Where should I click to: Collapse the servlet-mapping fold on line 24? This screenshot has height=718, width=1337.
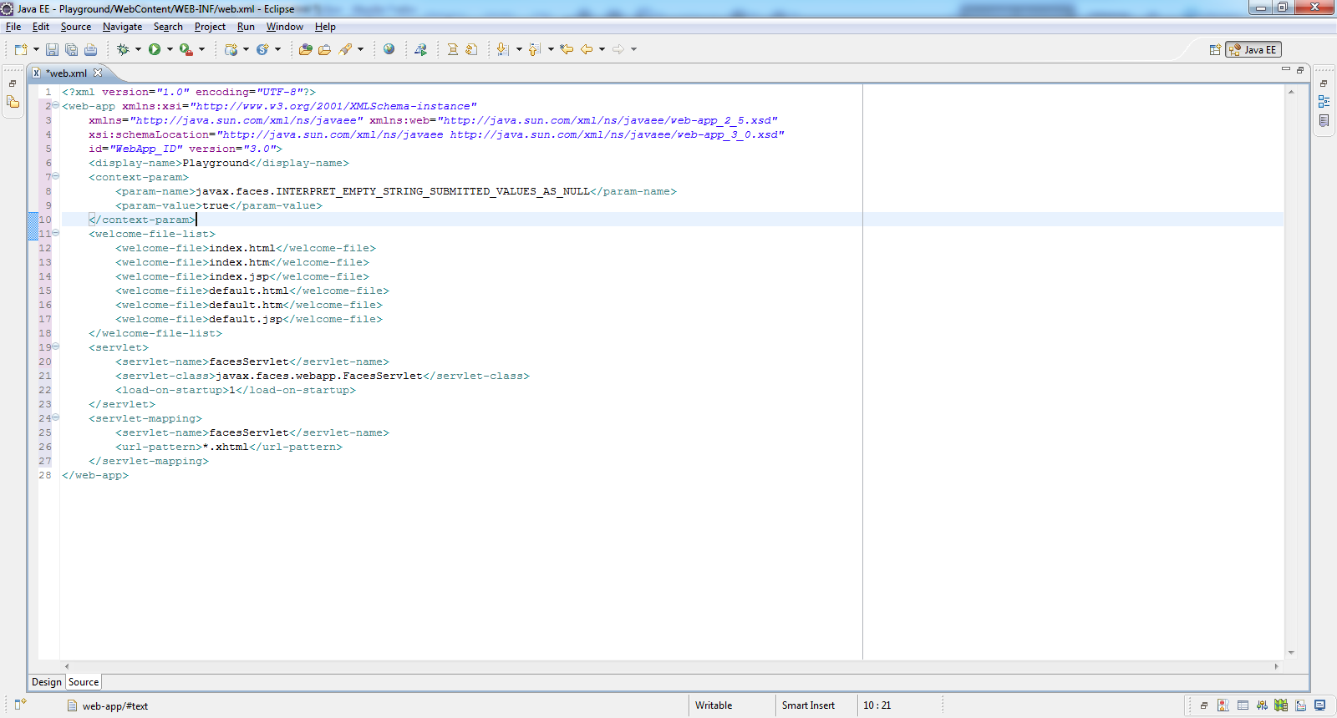click(56, 418)
